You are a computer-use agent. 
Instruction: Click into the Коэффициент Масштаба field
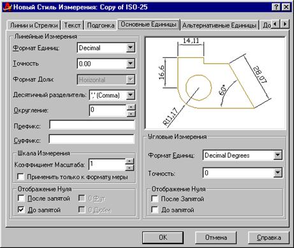107,164
